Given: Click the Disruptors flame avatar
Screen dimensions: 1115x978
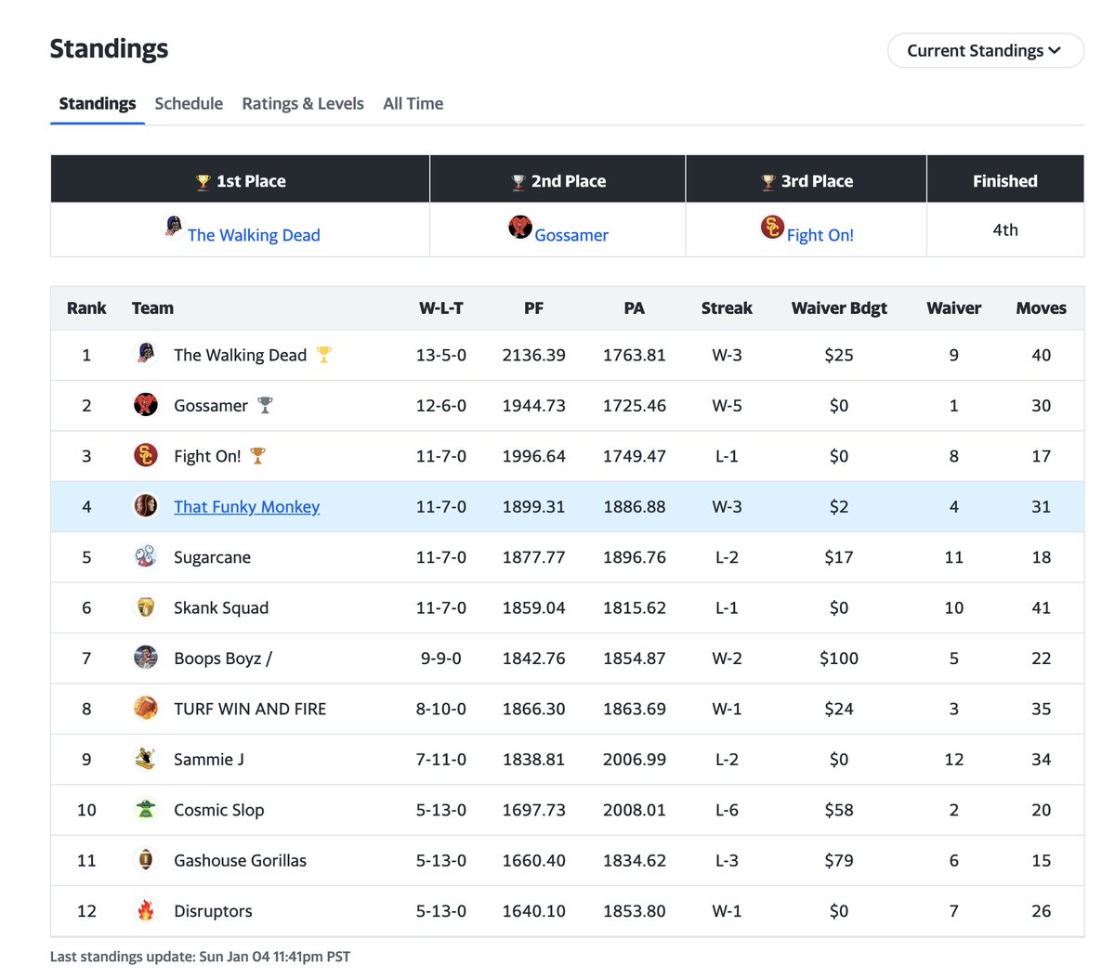Looking at the screenshot, I should [x=146, y=910].
